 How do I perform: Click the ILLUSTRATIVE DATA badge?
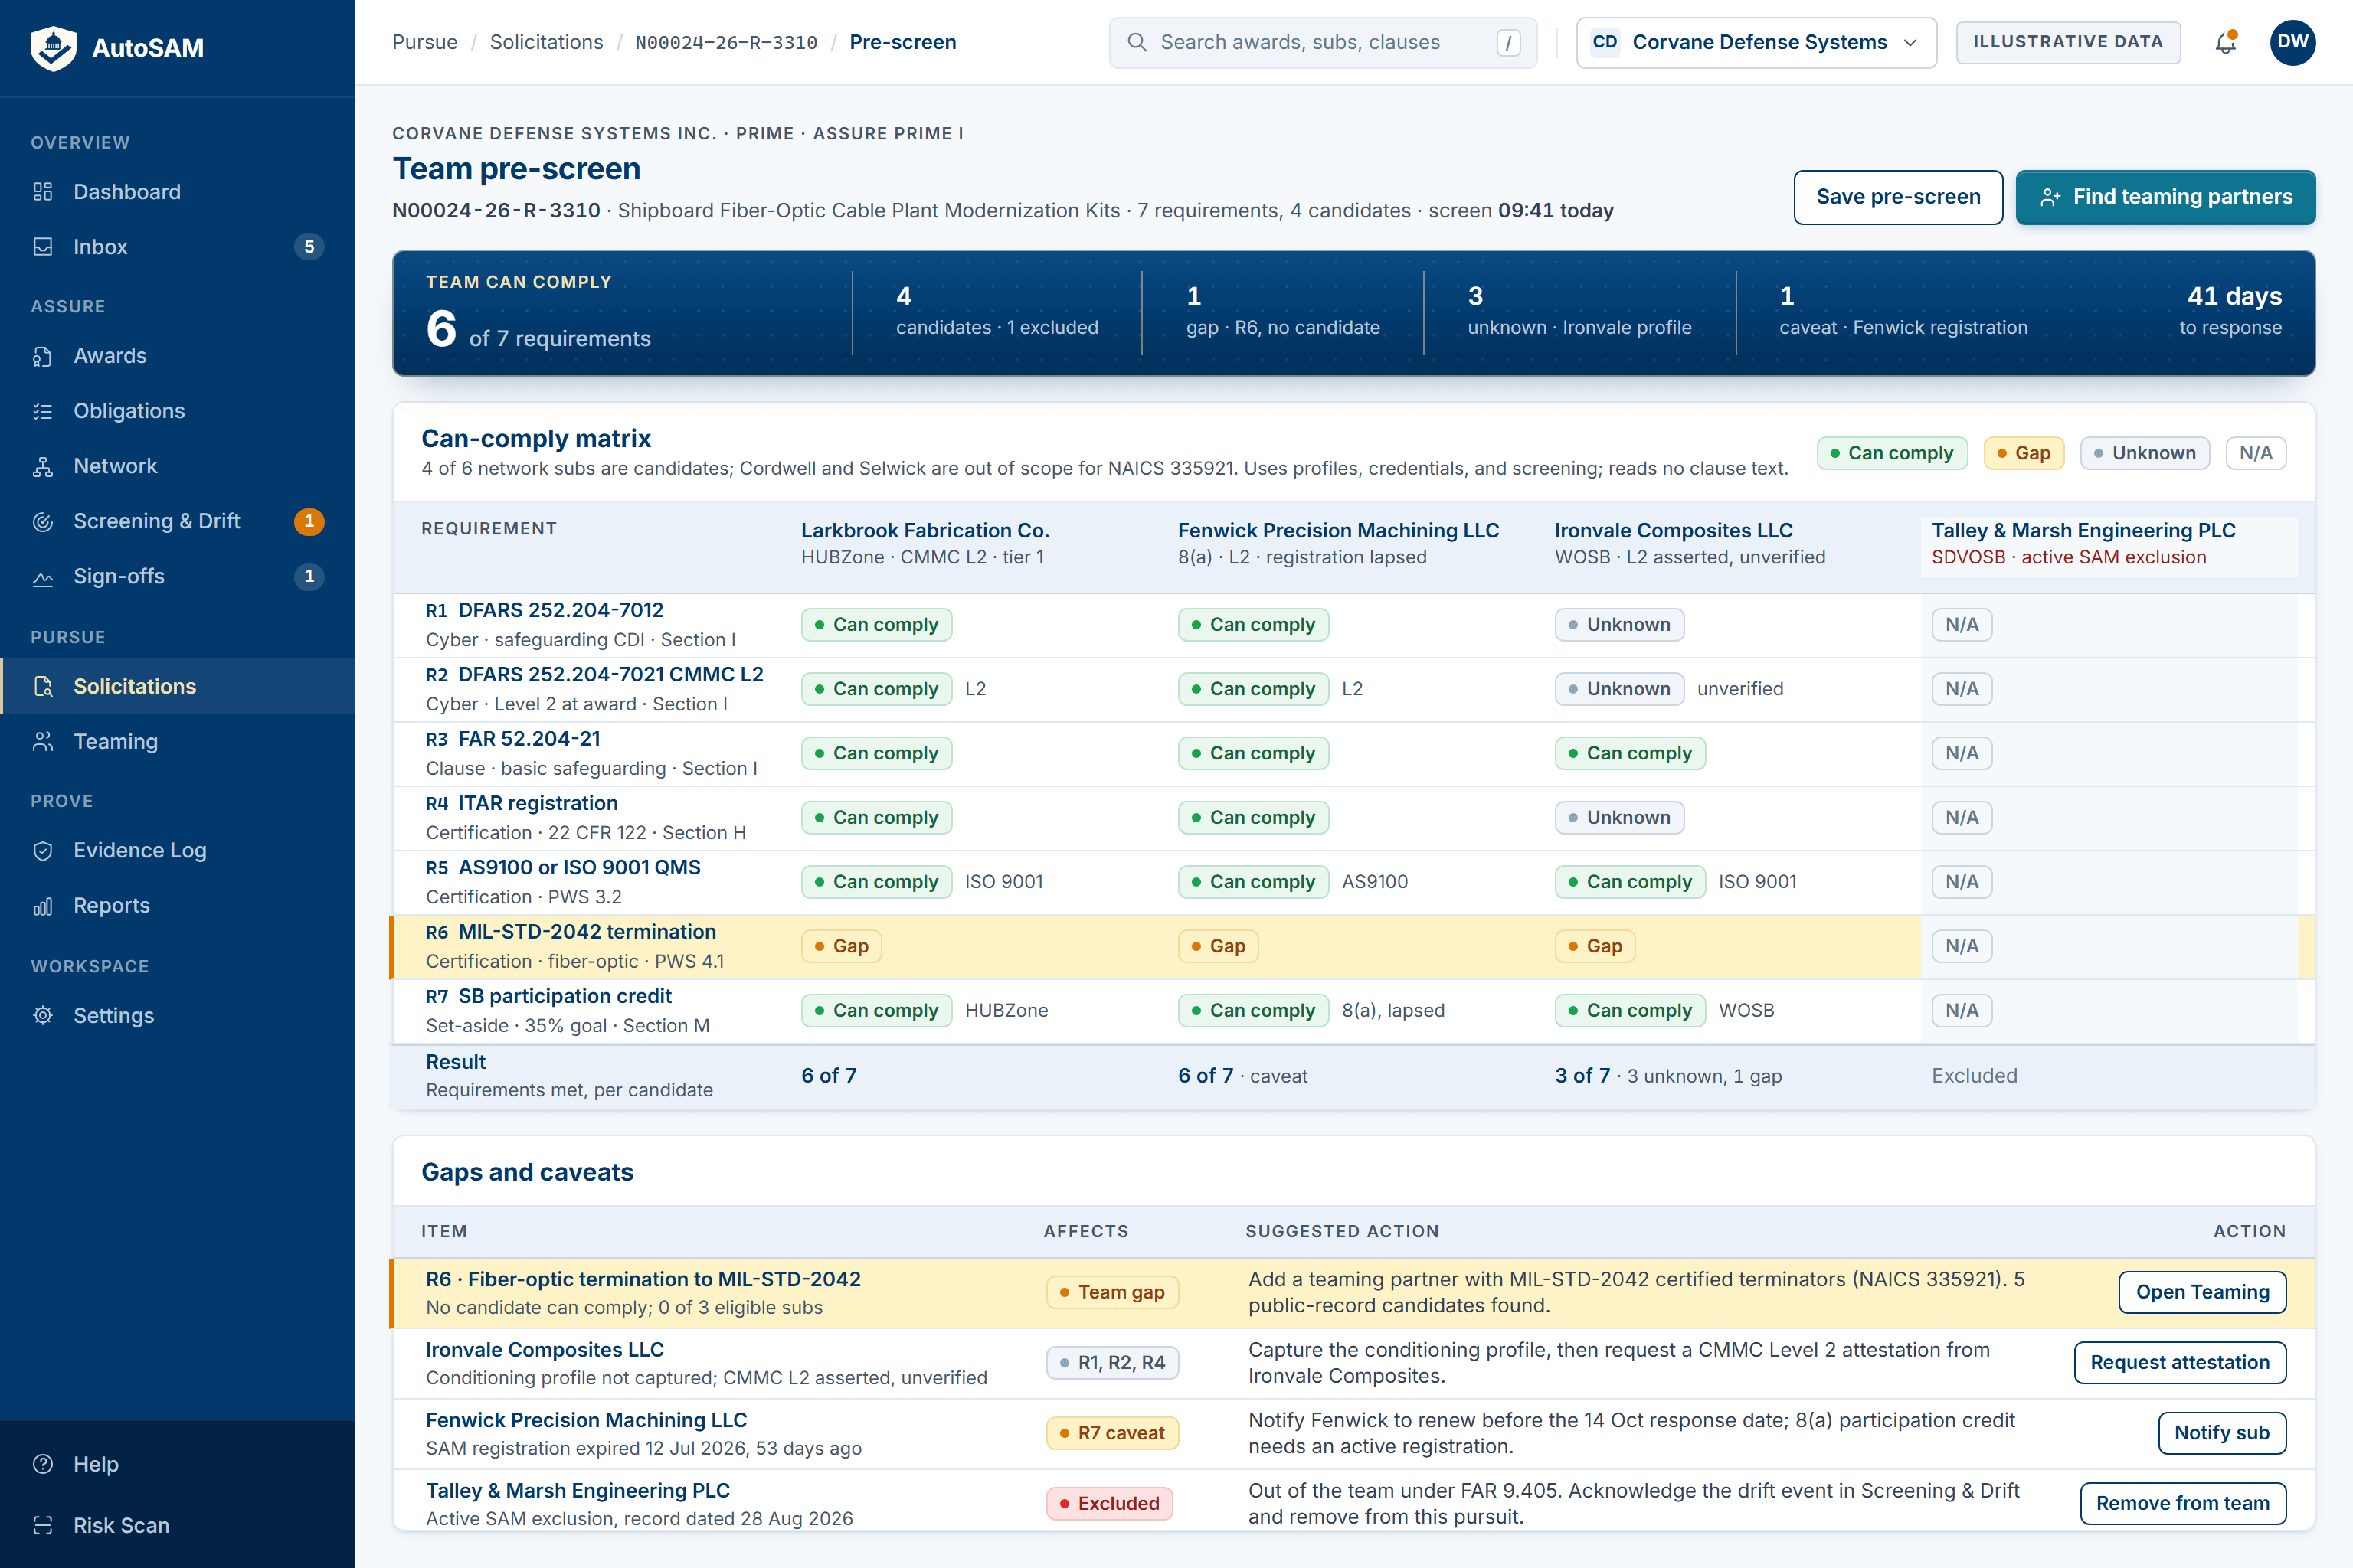click(x=2068, y=42)
